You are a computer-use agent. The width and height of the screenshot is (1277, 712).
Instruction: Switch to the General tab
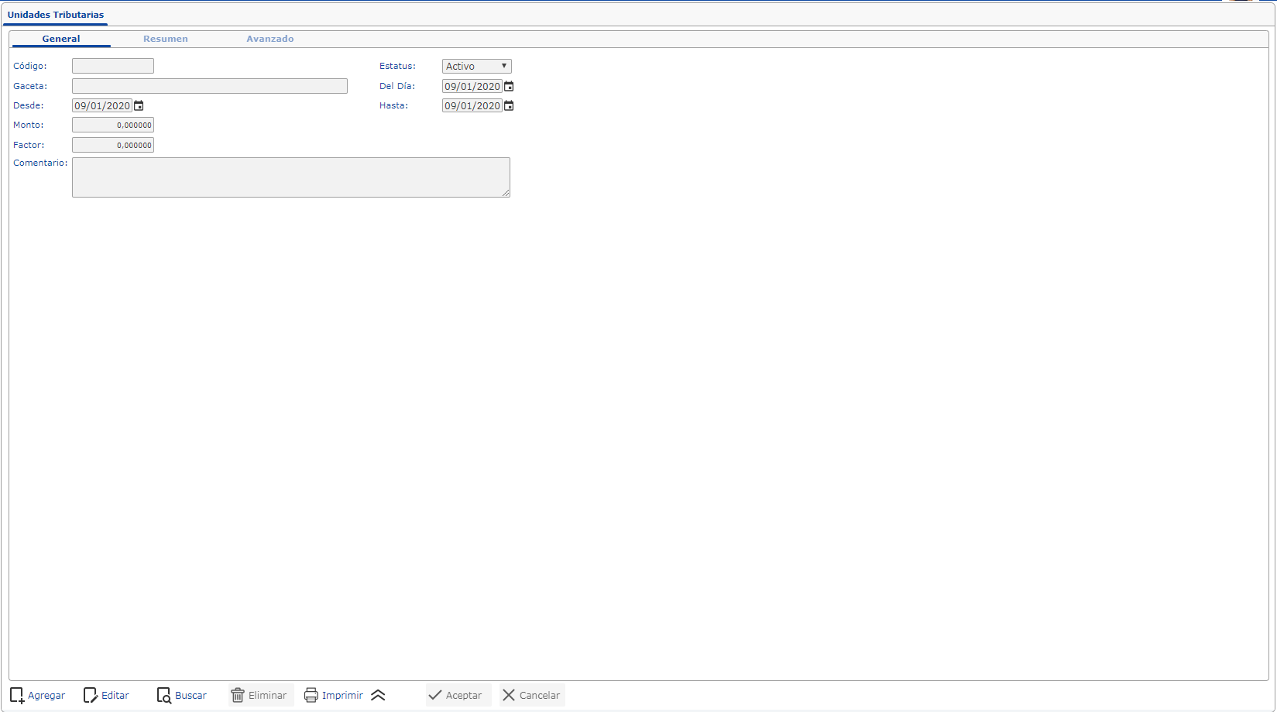click(61, 39)
